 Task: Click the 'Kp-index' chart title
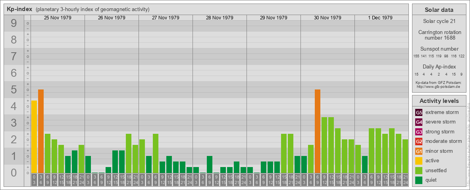[19, 9]
